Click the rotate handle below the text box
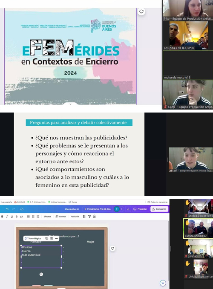 tap(41, 274)
